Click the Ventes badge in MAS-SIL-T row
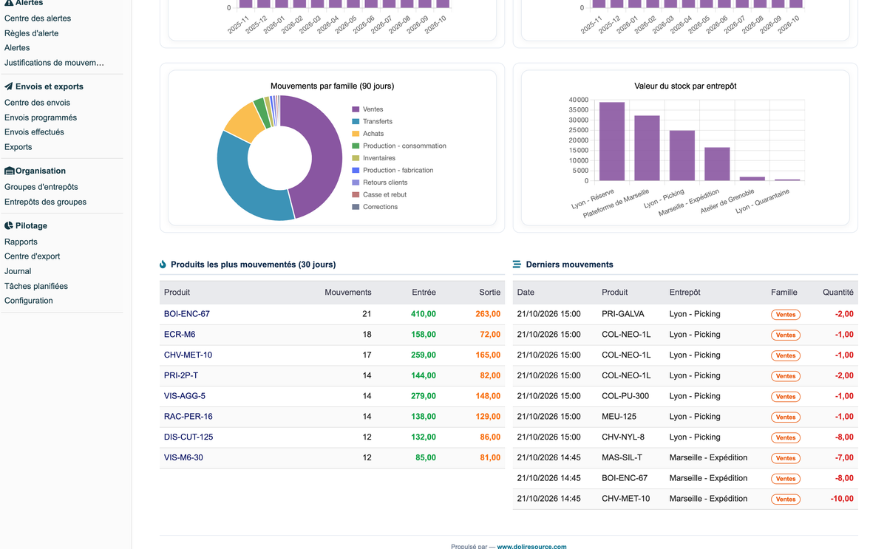The image size is (887, 549). coord(786,458)
